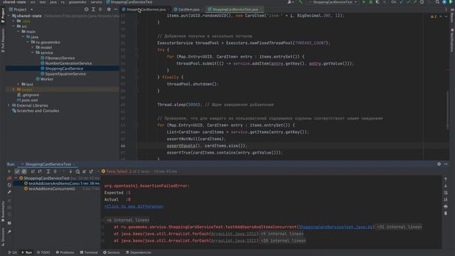Open Run panel settings gear
The width and height of the screenshot is (455, 256).
[439, 164]
